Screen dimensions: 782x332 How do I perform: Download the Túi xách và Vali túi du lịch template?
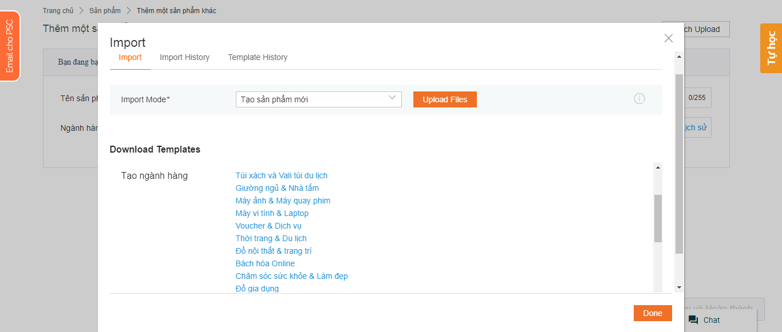pos(281,175)
